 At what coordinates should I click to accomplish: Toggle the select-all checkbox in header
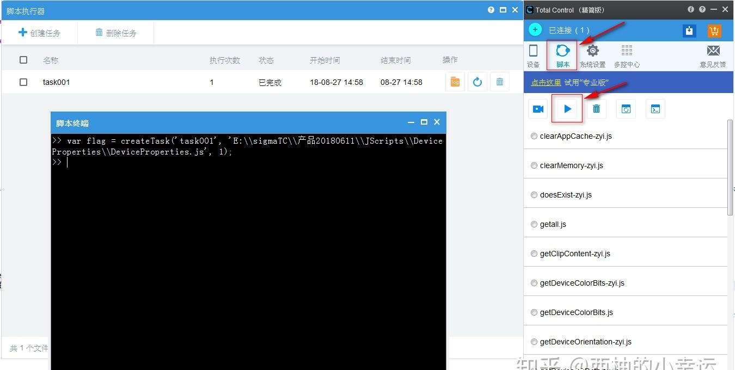tap(23, 60)
